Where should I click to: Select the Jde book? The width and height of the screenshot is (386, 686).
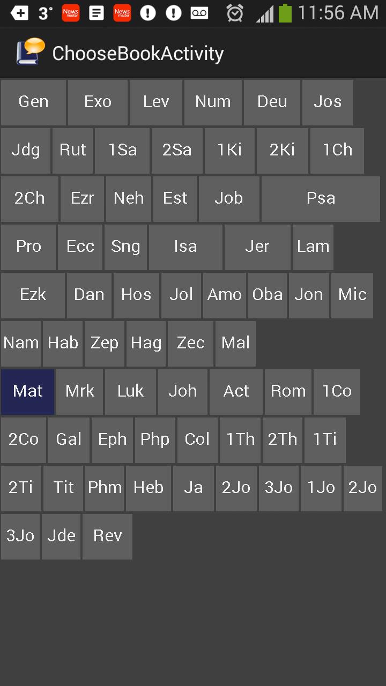point(61,536)
